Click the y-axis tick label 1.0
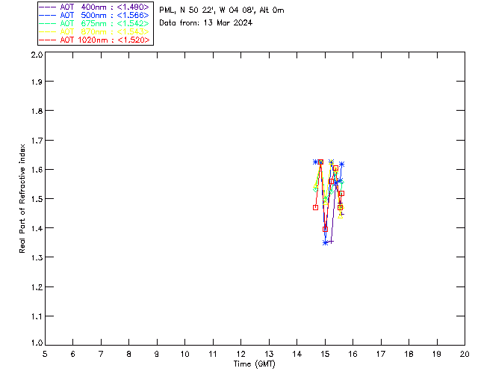 (37, 343)
